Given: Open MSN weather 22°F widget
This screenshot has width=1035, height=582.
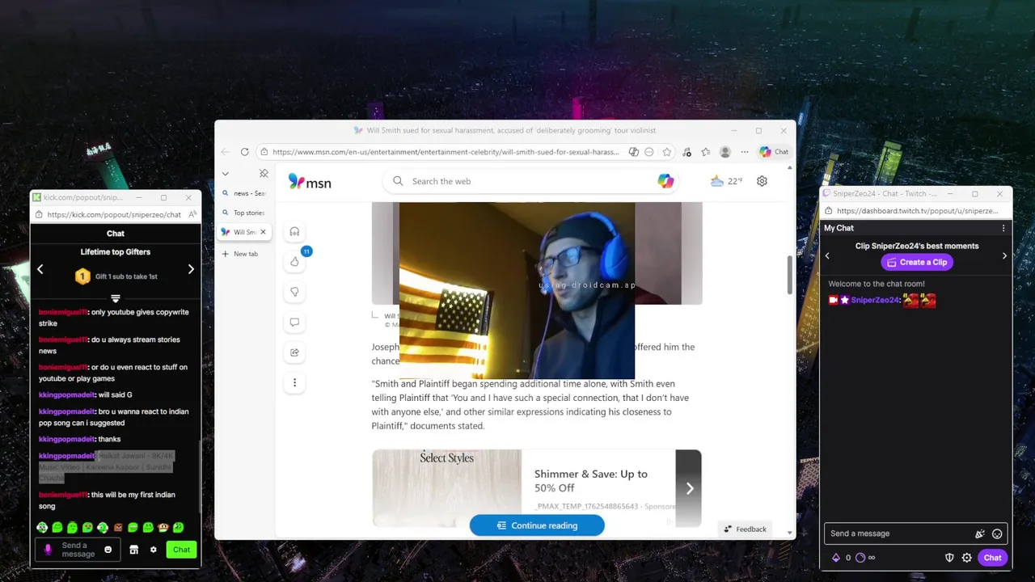Looking at the screenshot, I should (x=725, y=181).
